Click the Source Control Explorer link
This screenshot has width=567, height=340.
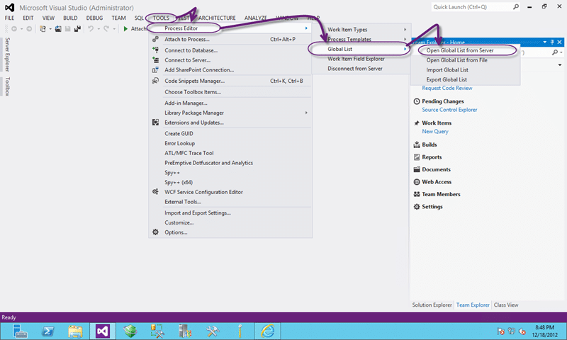click(449, 110)
